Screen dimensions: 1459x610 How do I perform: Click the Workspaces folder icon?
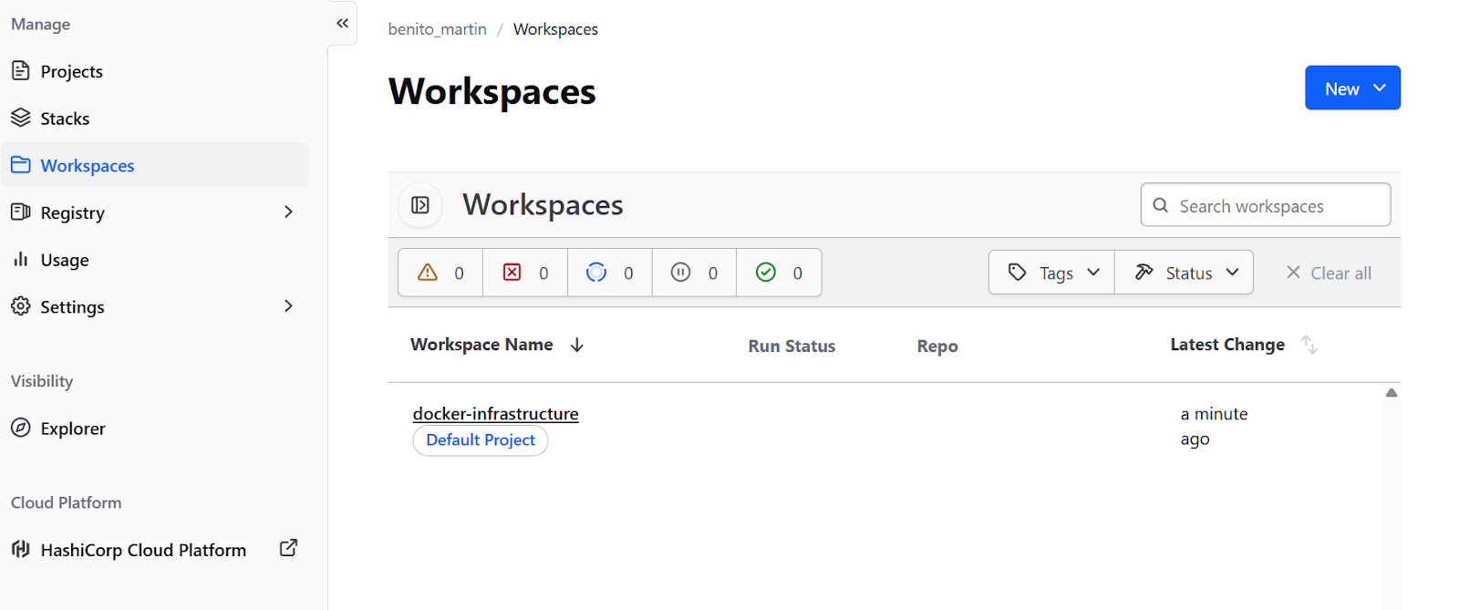click(20, 165)
